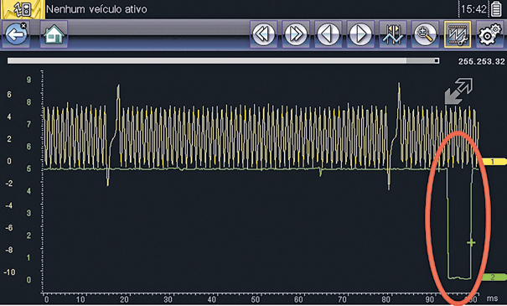Viewport: 507px width, 306px height.
Task: Click the expand diagonal arrows icon
Action: point(458,91)
